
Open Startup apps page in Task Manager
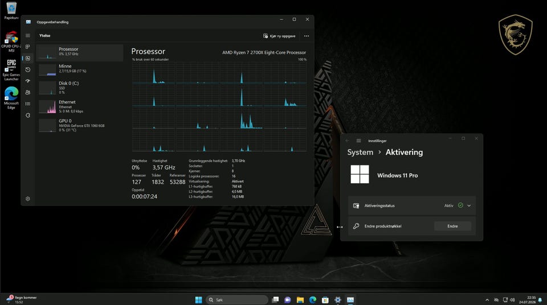pyautogui.click(x=28, y=81)
